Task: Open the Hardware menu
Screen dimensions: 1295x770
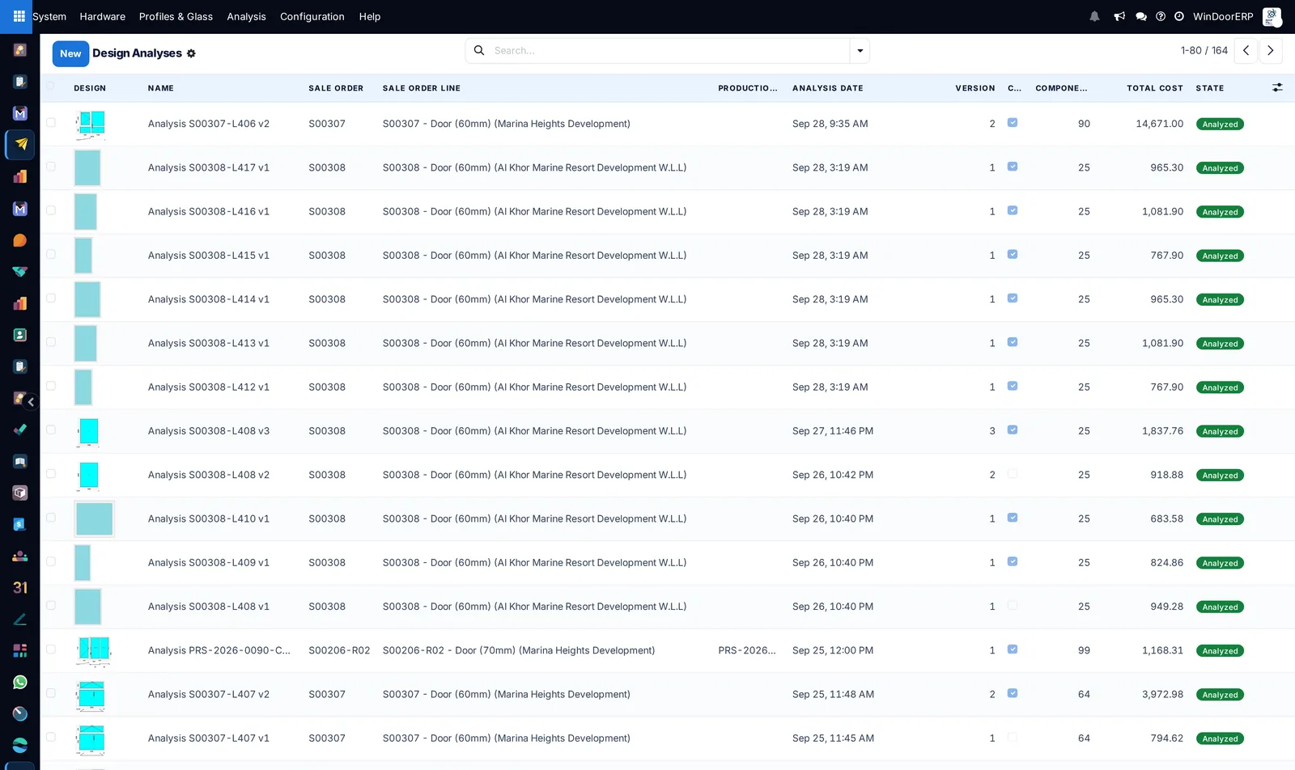Action: click(103, 16)
